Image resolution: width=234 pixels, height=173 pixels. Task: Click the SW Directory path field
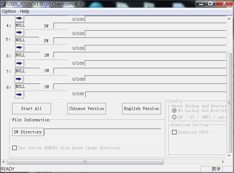click(103, 132)
